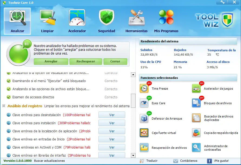
Task: View Clave errónea para desinstalación problems
Action: click(112, 115)
